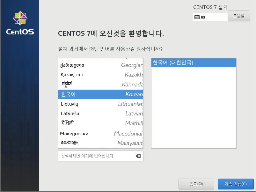The height and width of the screenshot is (192, 256).
Task: Select Latviešu Latvian language row
Action: [100, 114]
